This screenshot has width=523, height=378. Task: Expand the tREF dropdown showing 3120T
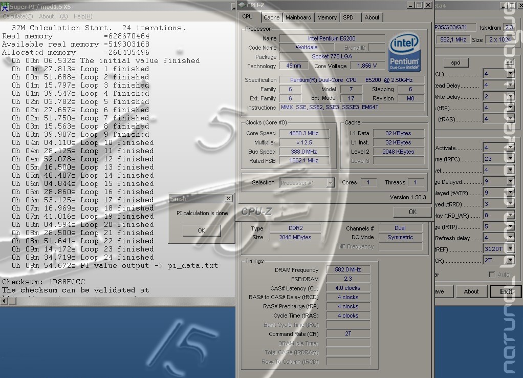click(510, 249)
